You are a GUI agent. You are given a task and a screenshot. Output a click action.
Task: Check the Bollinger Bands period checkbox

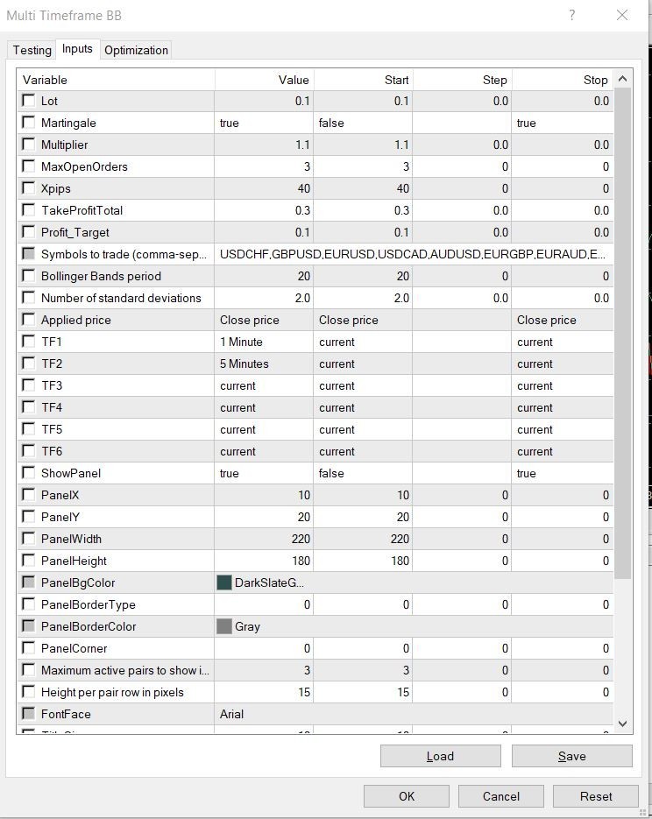coord(29,276)
